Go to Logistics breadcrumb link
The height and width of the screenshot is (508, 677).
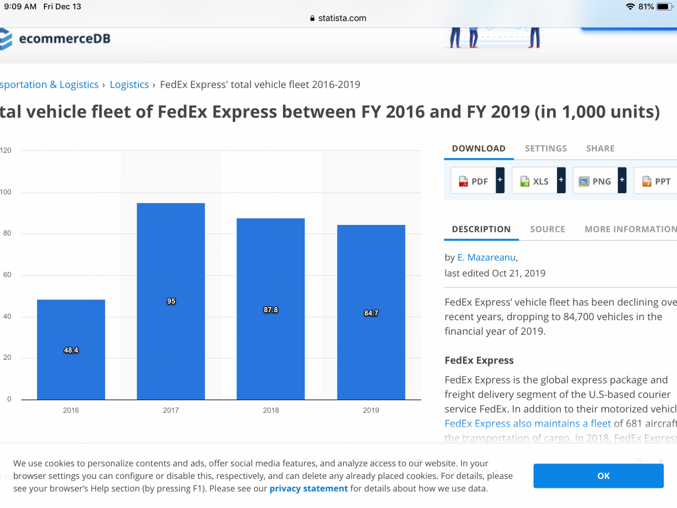point(129,85)
